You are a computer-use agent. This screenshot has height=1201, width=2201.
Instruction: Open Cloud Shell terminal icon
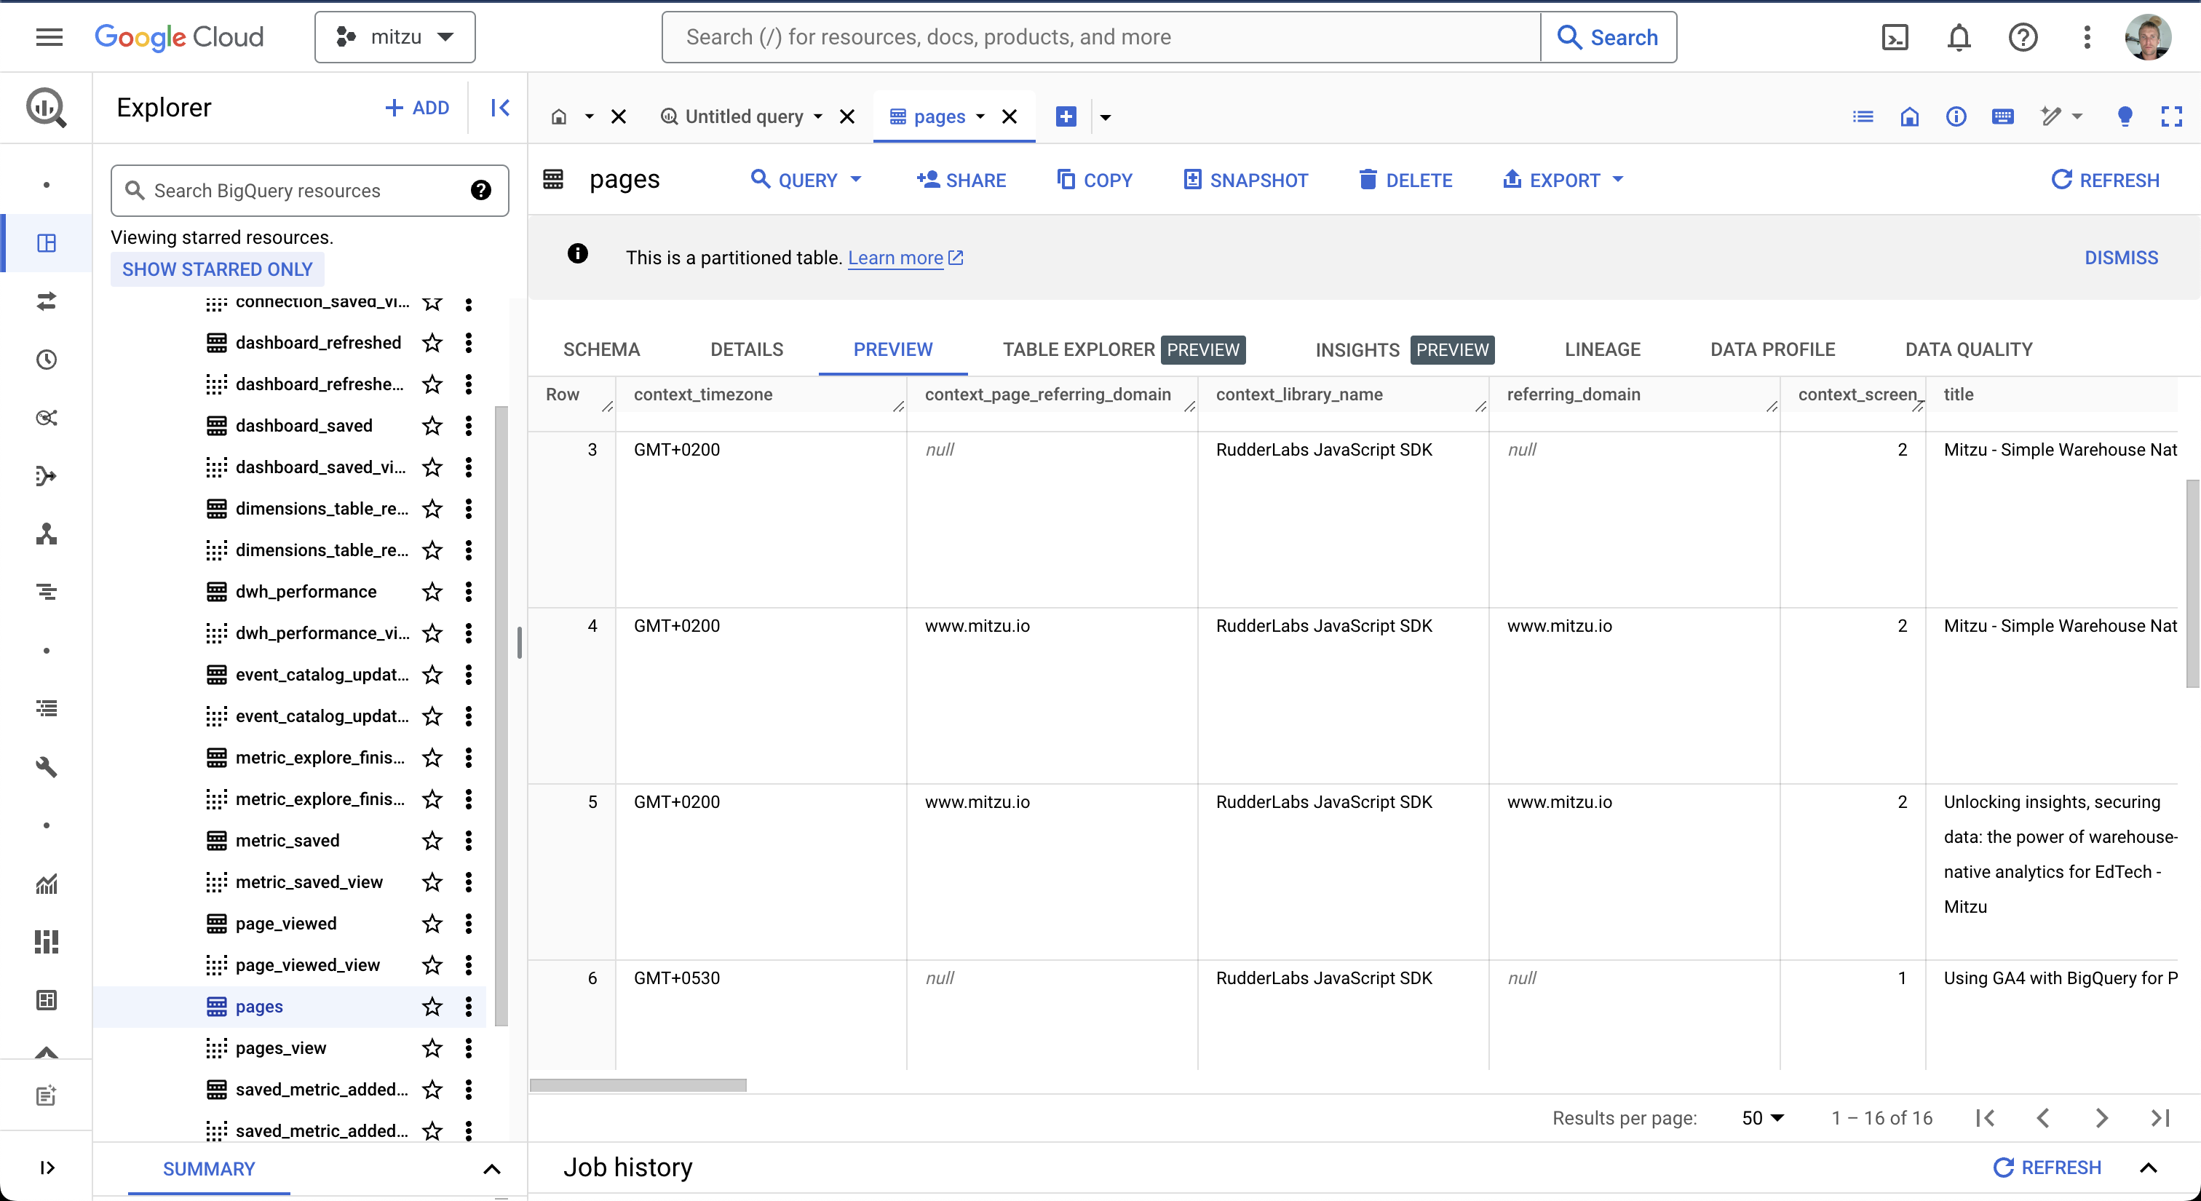click(1895, 38)
